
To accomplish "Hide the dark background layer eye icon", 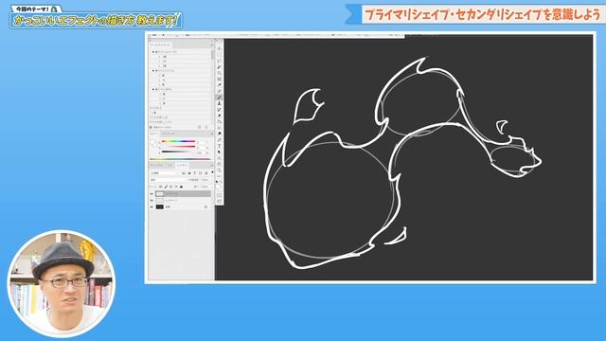I will click(151, 206).
